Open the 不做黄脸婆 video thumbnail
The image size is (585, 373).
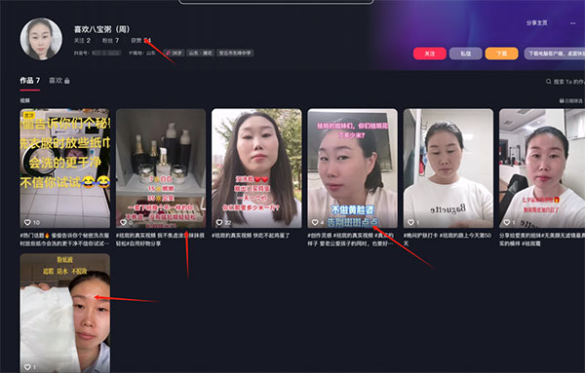pos(353,168)
